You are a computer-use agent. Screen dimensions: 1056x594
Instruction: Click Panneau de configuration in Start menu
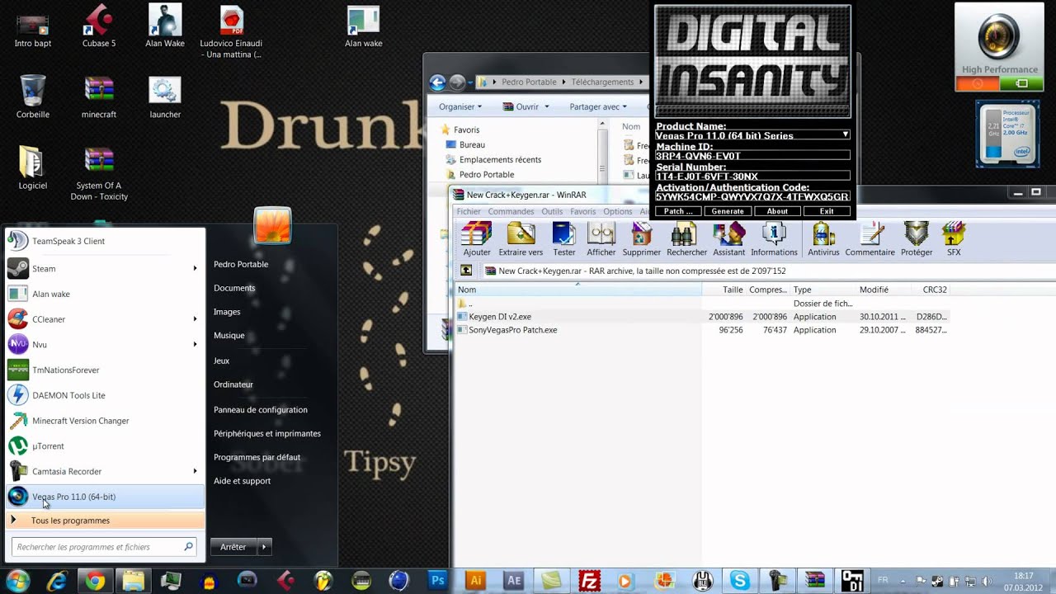coord(260,409)
